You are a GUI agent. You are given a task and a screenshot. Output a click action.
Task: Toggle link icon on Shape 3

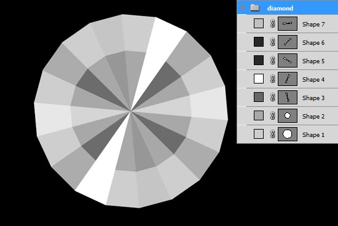tap(272, 97)
